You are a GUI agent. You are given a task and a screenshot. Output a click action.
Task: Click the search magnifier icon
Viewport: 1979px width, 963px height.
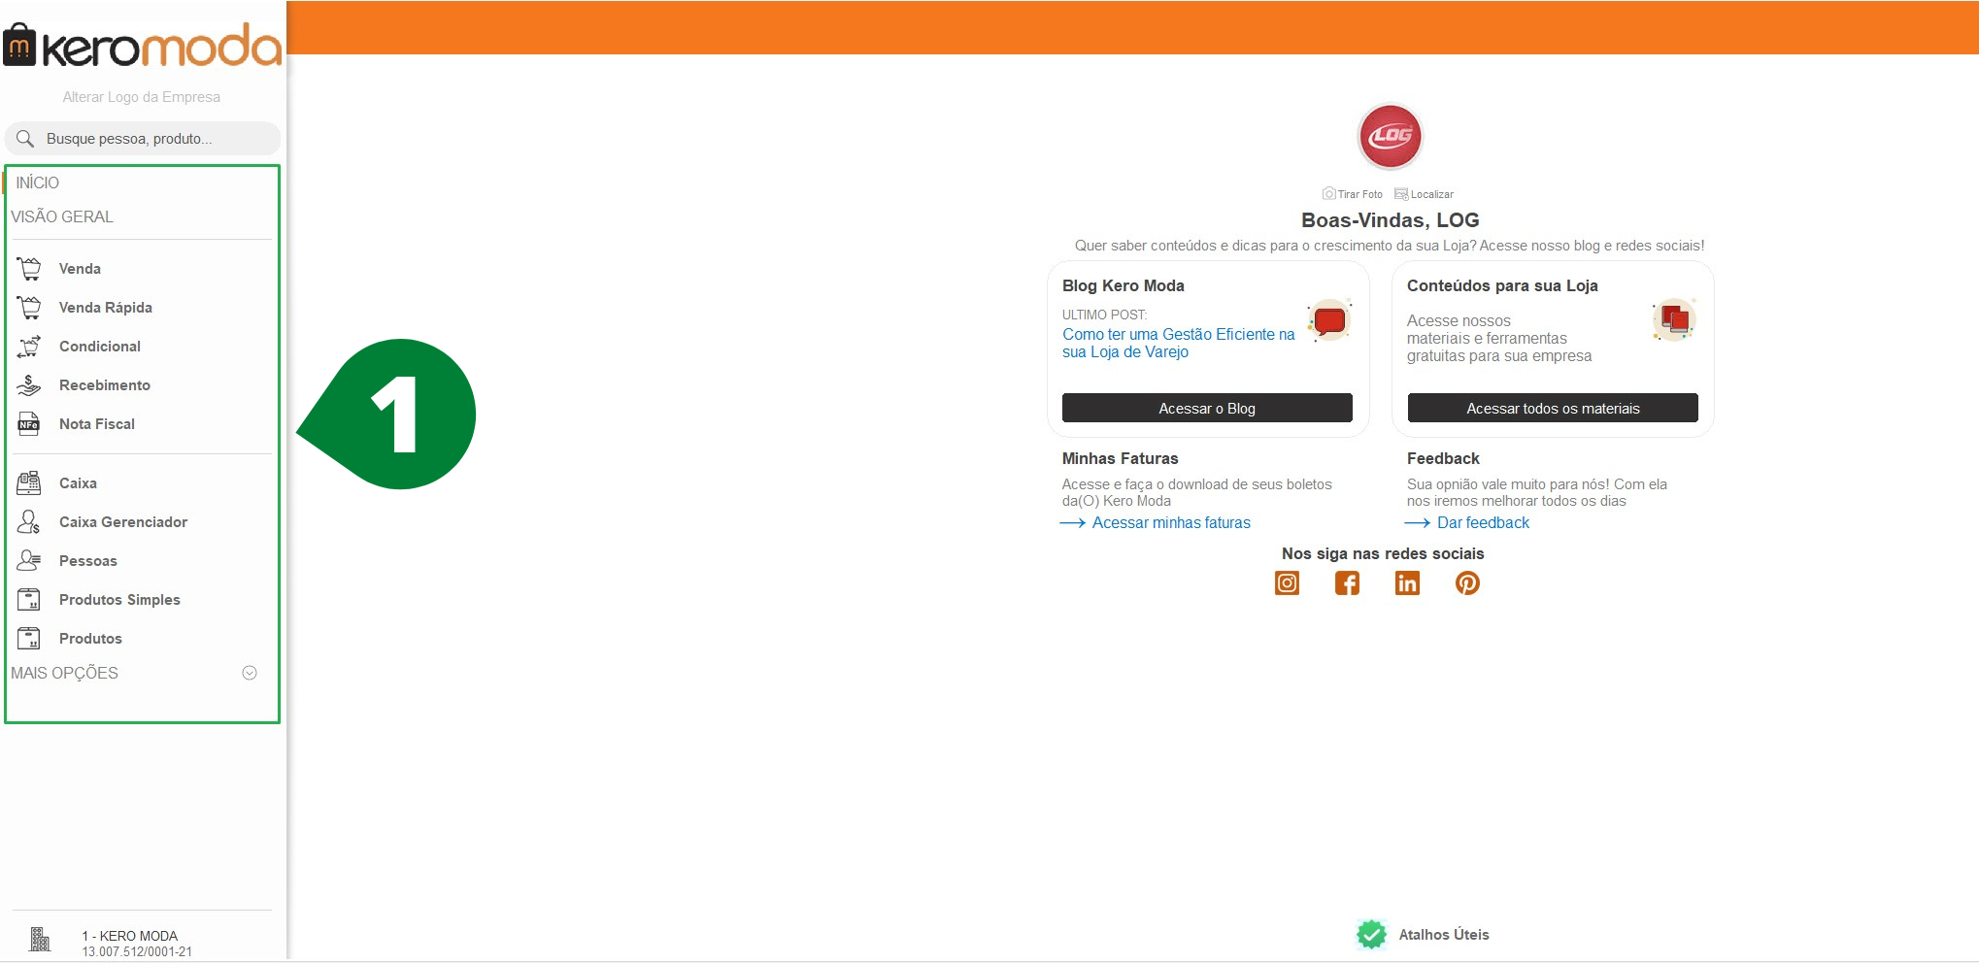(25, 139)
